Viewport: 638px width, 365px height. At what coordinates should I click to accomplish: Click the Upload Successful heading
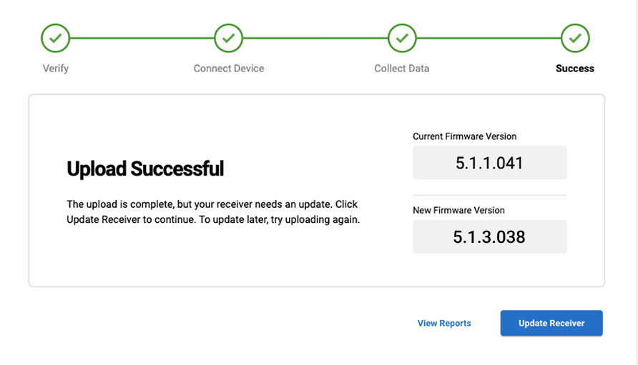tap(145, 169)
